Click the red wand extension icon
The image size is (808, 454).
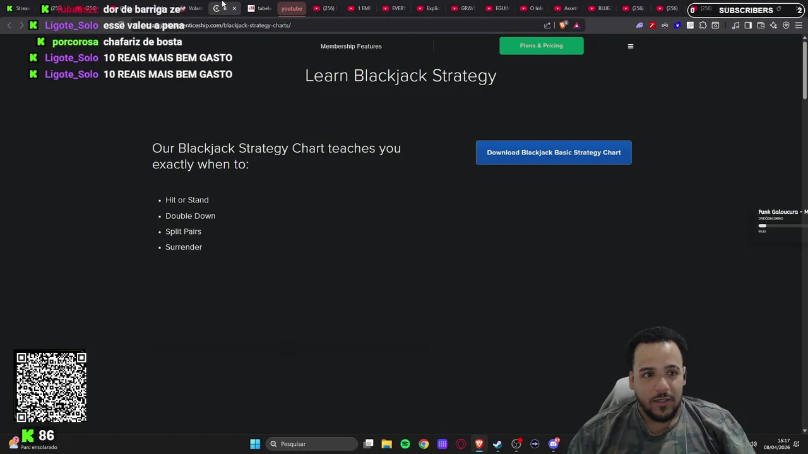(652, 25)
